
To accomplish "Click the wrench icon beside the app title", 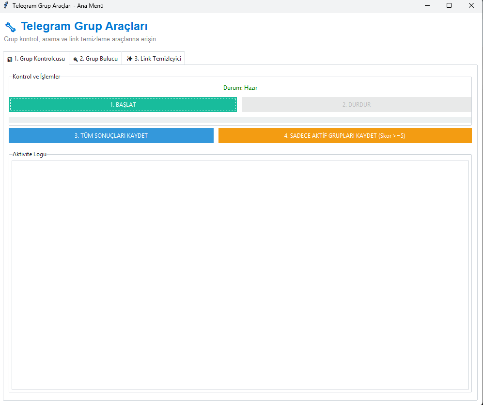I will pos(11,27).
